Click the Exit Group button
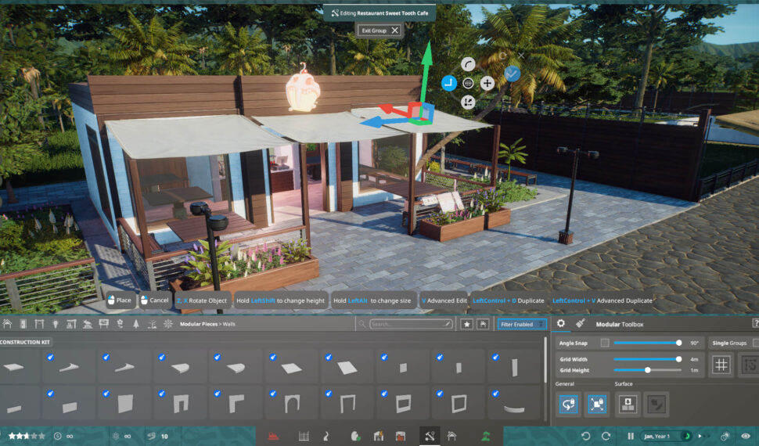The width and height of the screenshot is (759, 446). coord(379,31)
